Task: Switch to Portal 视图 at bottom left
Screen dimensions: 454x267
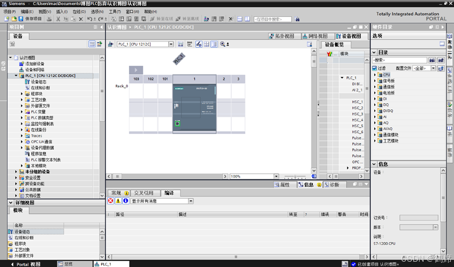Action: click(x=26, y=264)
